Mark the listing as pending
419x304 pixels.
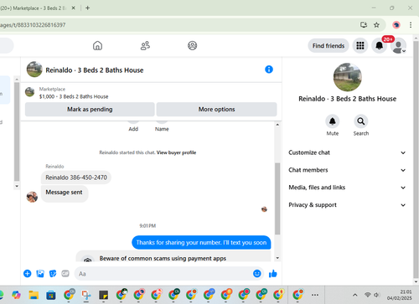(x=90, y=109)
